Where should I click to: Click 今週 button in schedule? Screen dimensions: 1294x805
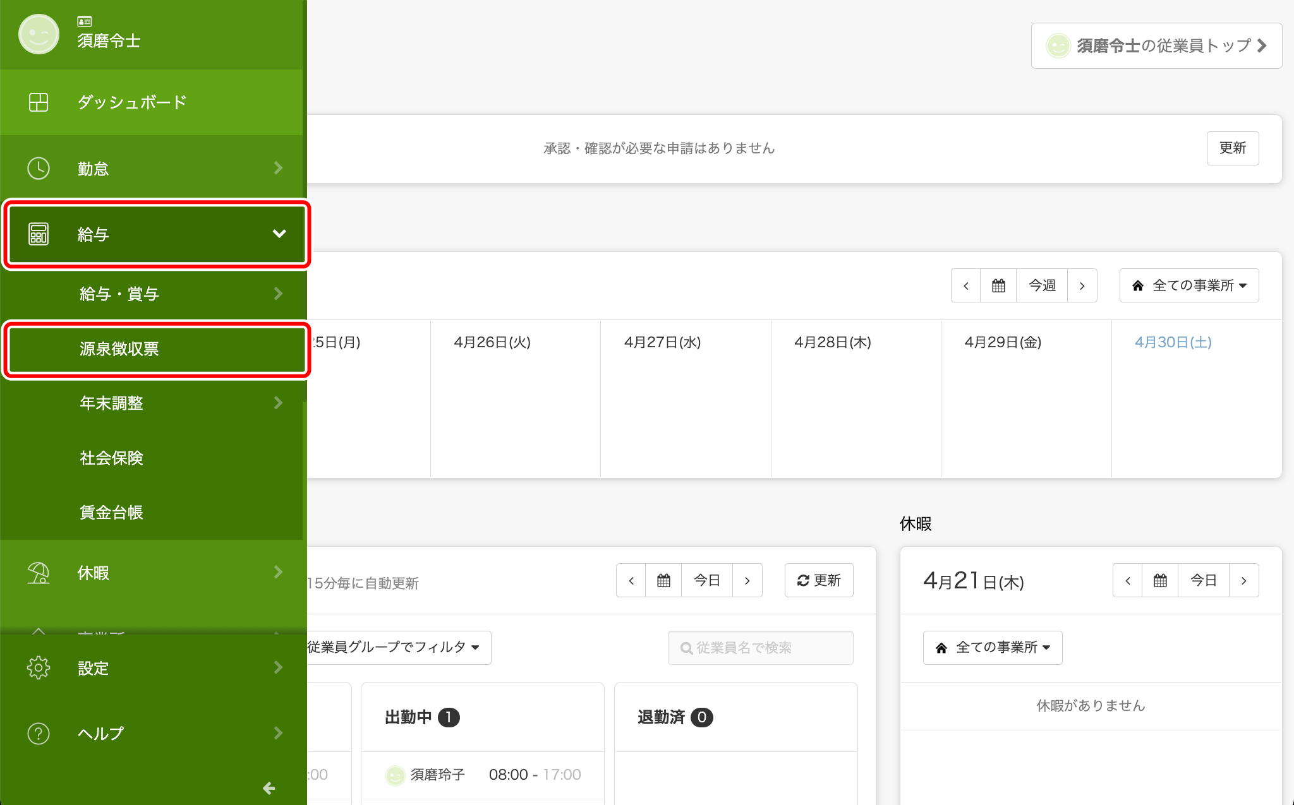[1042, 285]
